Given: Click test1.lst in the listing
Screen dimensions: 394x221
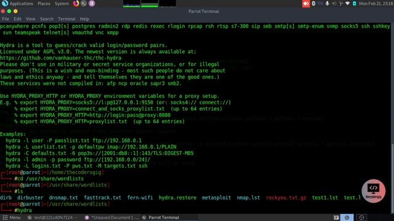Looking at the screenshot, I should coord(325,198).
